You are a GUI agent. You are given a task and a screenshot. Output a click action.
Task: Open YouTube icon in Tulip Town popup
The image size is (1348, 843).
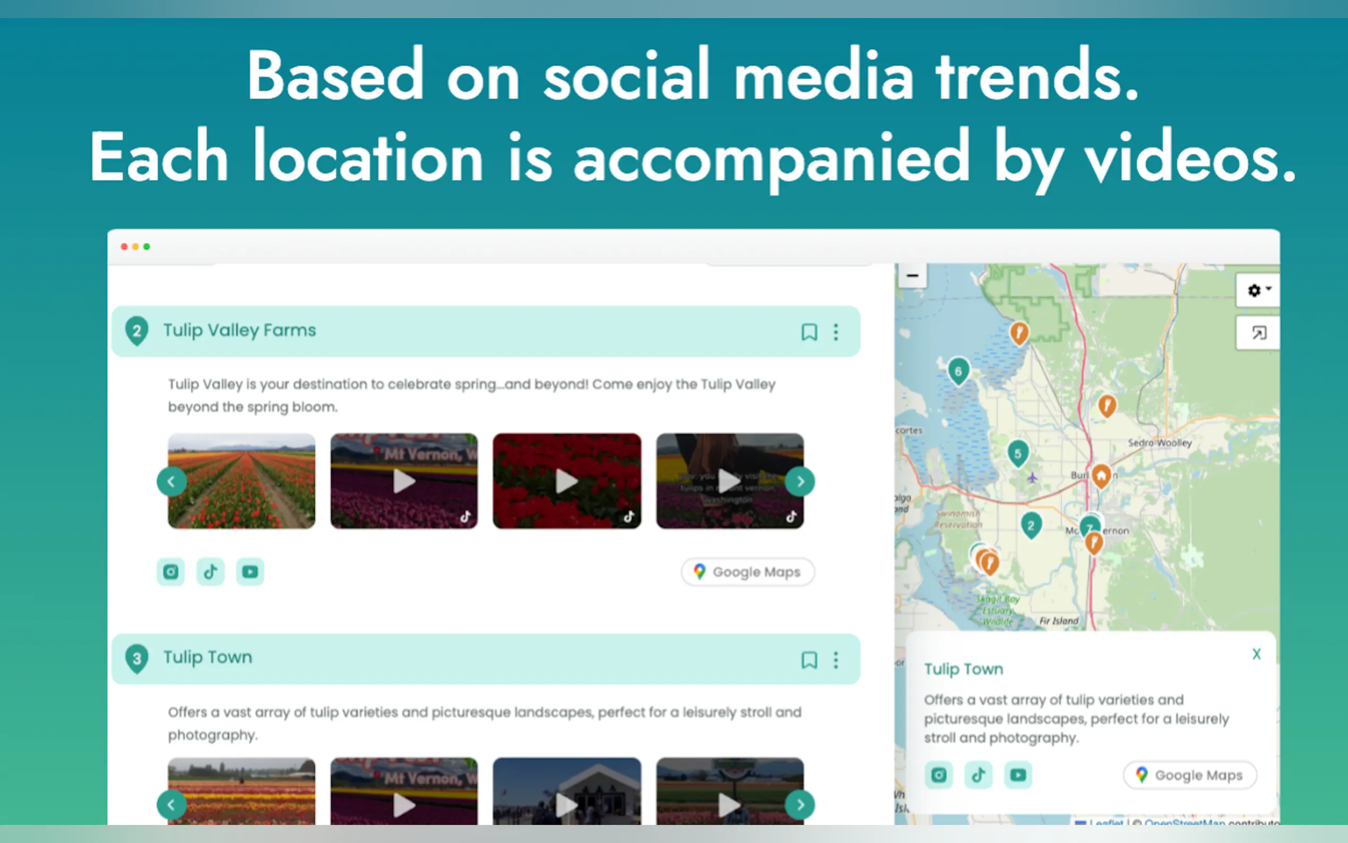1017,775
